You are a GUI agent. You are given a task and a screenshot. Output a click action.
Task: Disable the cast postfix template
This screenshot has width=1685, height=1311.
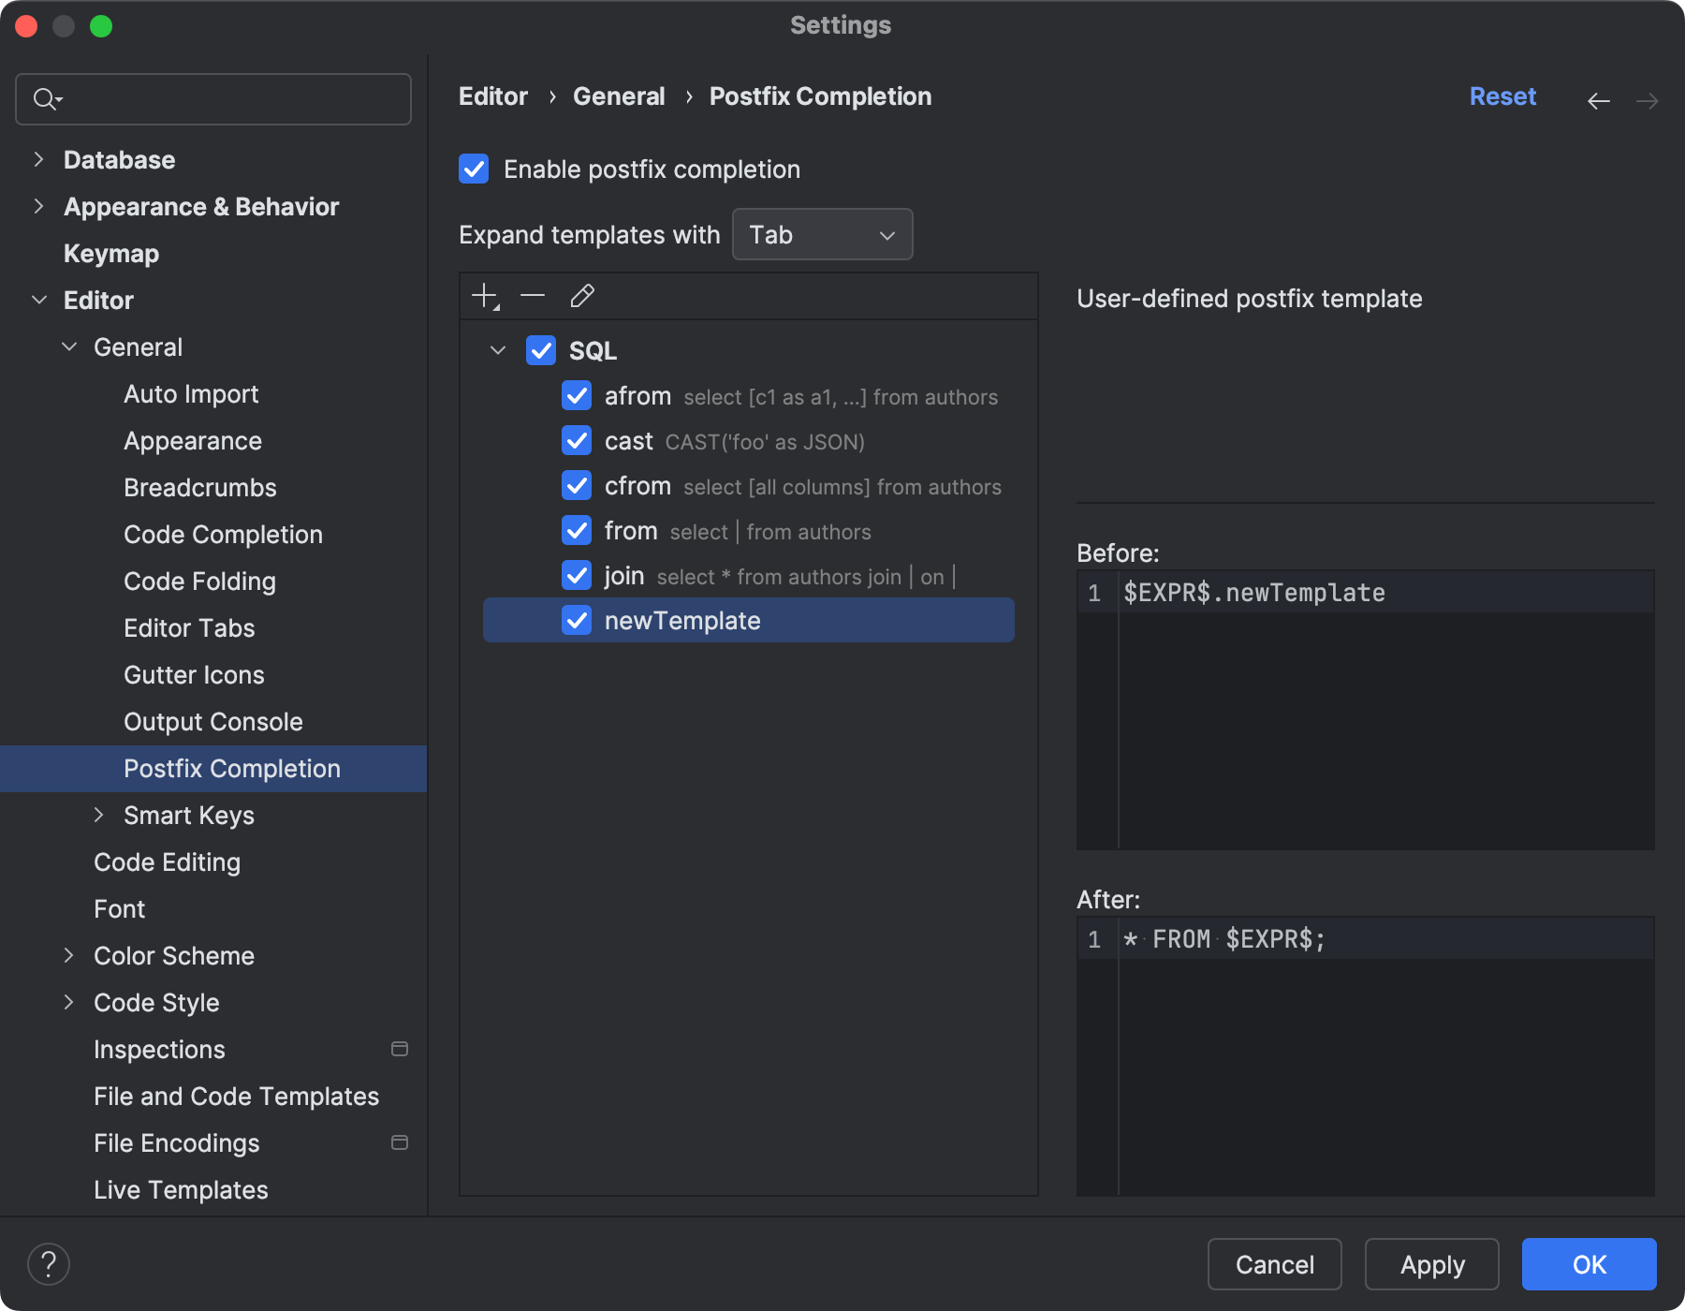(x=577, y=440)
